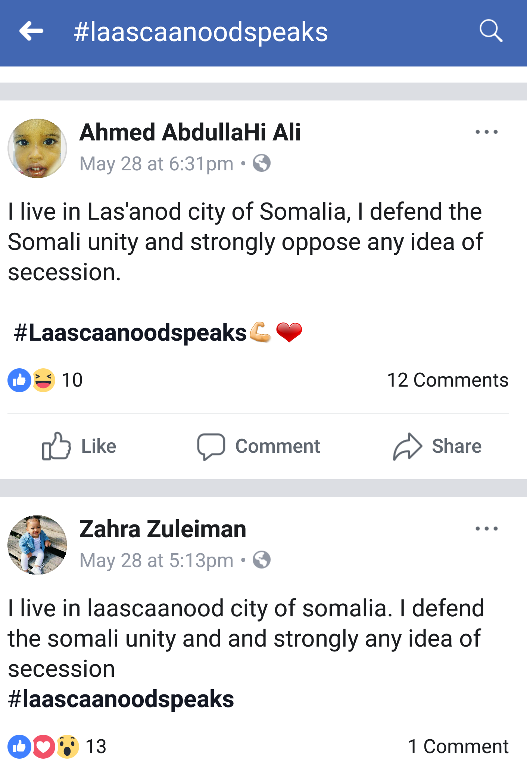Open search with the magnifier icon

click(x=490, y=31)
